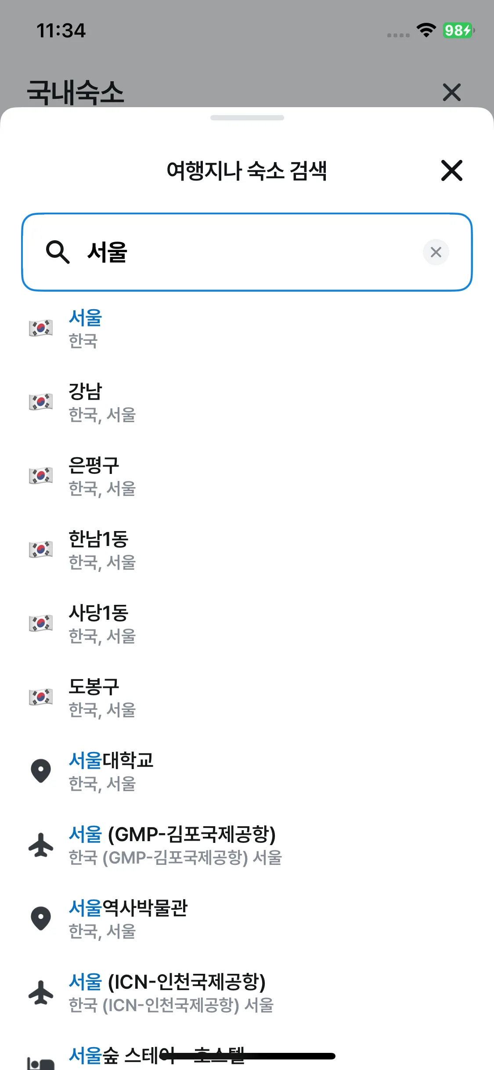This screenshot has width=494, height=1070.
Task: Tap the airplane icon for 인천국제공항
Action: (x=41, y=992)
